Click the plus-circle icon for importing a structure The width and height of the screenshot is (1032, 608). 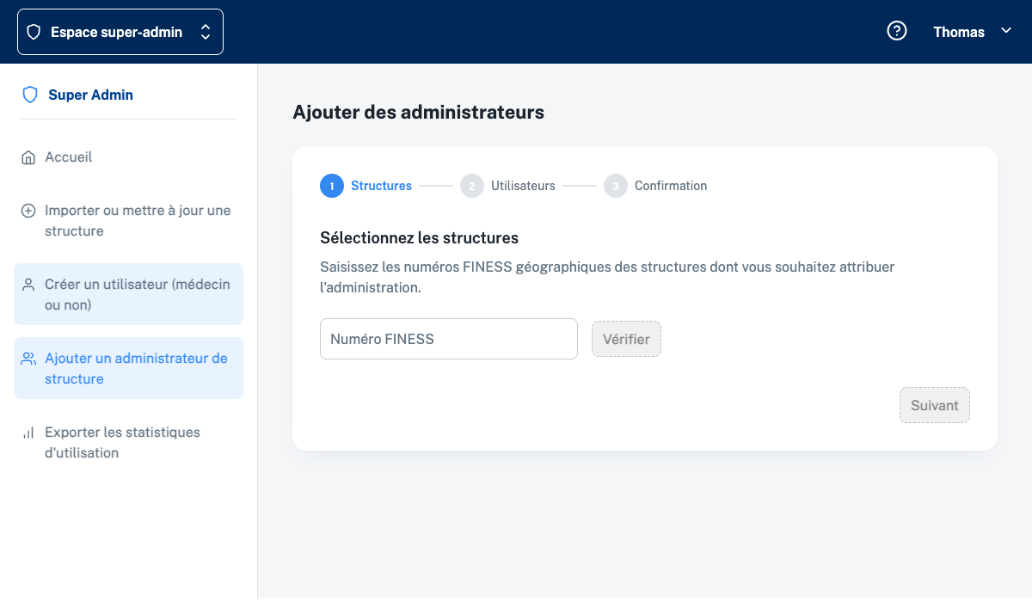pyautogui.click(x=28, y=211)
